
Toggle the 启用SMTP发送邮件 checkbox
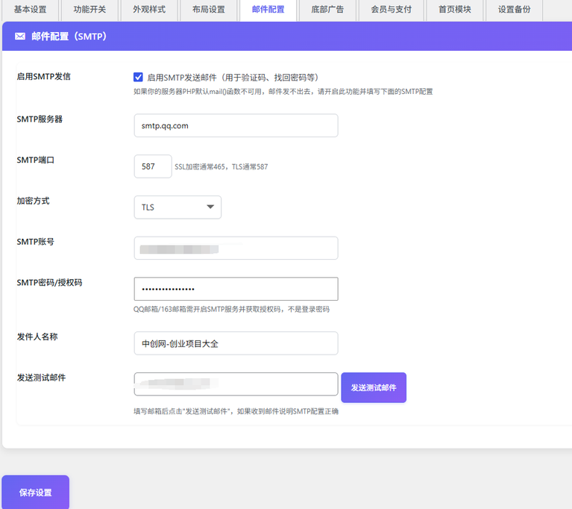click(138, 77)
